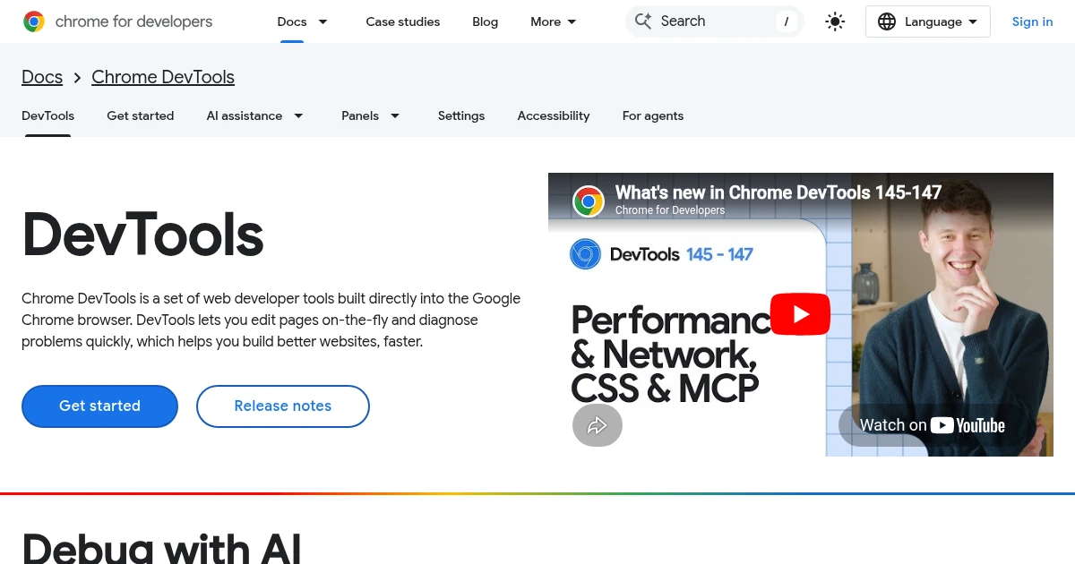Image resolution: width=1075 pixels, height=564 pixels.
Task: Open the Accessibility tab
Action: click(x=554, y=115)
